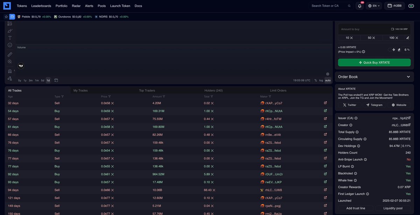Show Price Impact info tooltip
420x215 pixels.
364,52
